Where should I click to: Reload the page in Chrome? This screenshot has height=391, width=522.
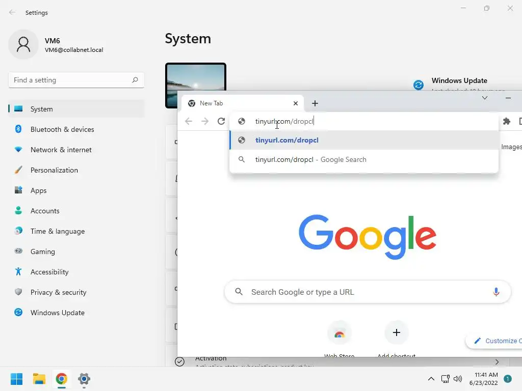[221, 121]
